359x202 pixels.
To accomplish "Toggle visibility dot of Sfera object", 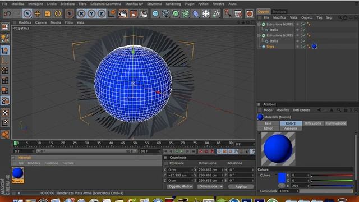I will coord(298,47).
